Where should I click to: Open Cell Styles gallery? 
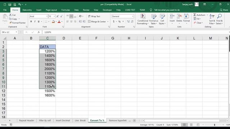tap(162, 19)
